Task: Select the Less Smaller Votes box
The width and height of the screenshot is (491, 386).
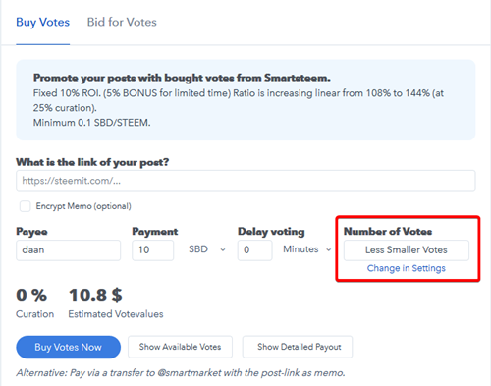Action: point(407,250)
